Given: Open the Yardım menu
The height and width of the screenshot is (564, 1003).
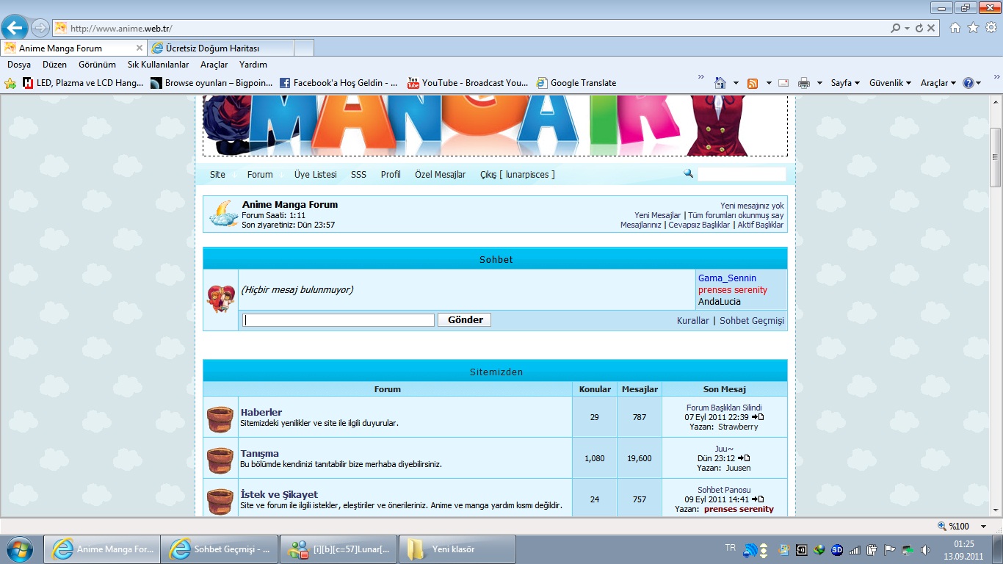Looking at the screenshot, I should coord(253,65).
